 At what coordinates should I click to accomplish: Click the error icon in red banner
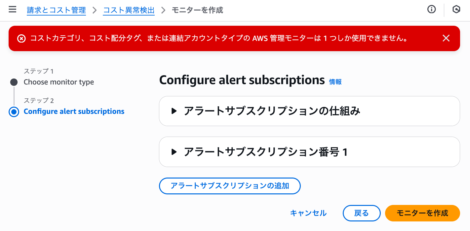pos(21,39)
